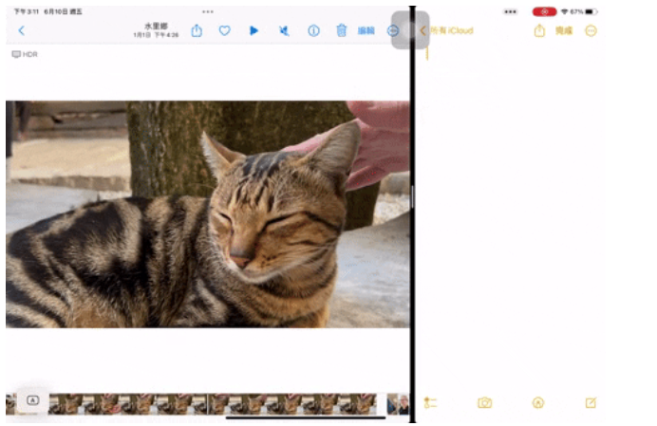Tap the 編輯 edit button
The height and width of the screenshot is (426, 657).
pos(366,30)
